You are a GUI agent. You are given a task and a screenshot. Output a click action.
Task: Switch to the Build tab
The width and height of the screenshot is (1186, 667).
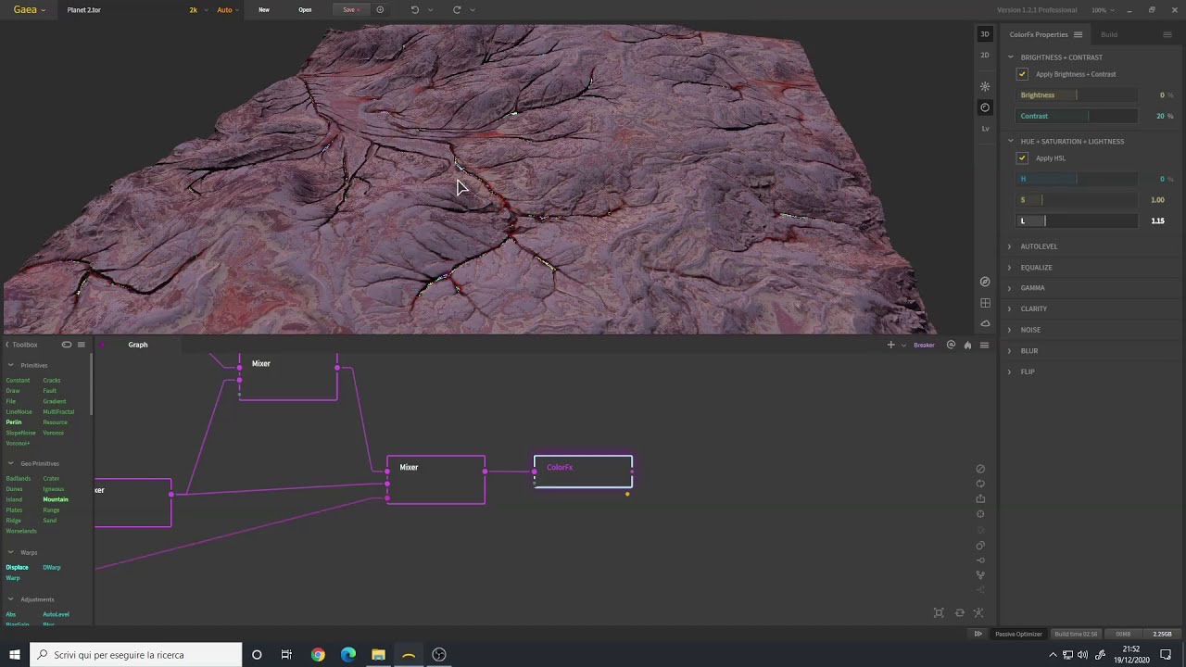(1109, 34)
